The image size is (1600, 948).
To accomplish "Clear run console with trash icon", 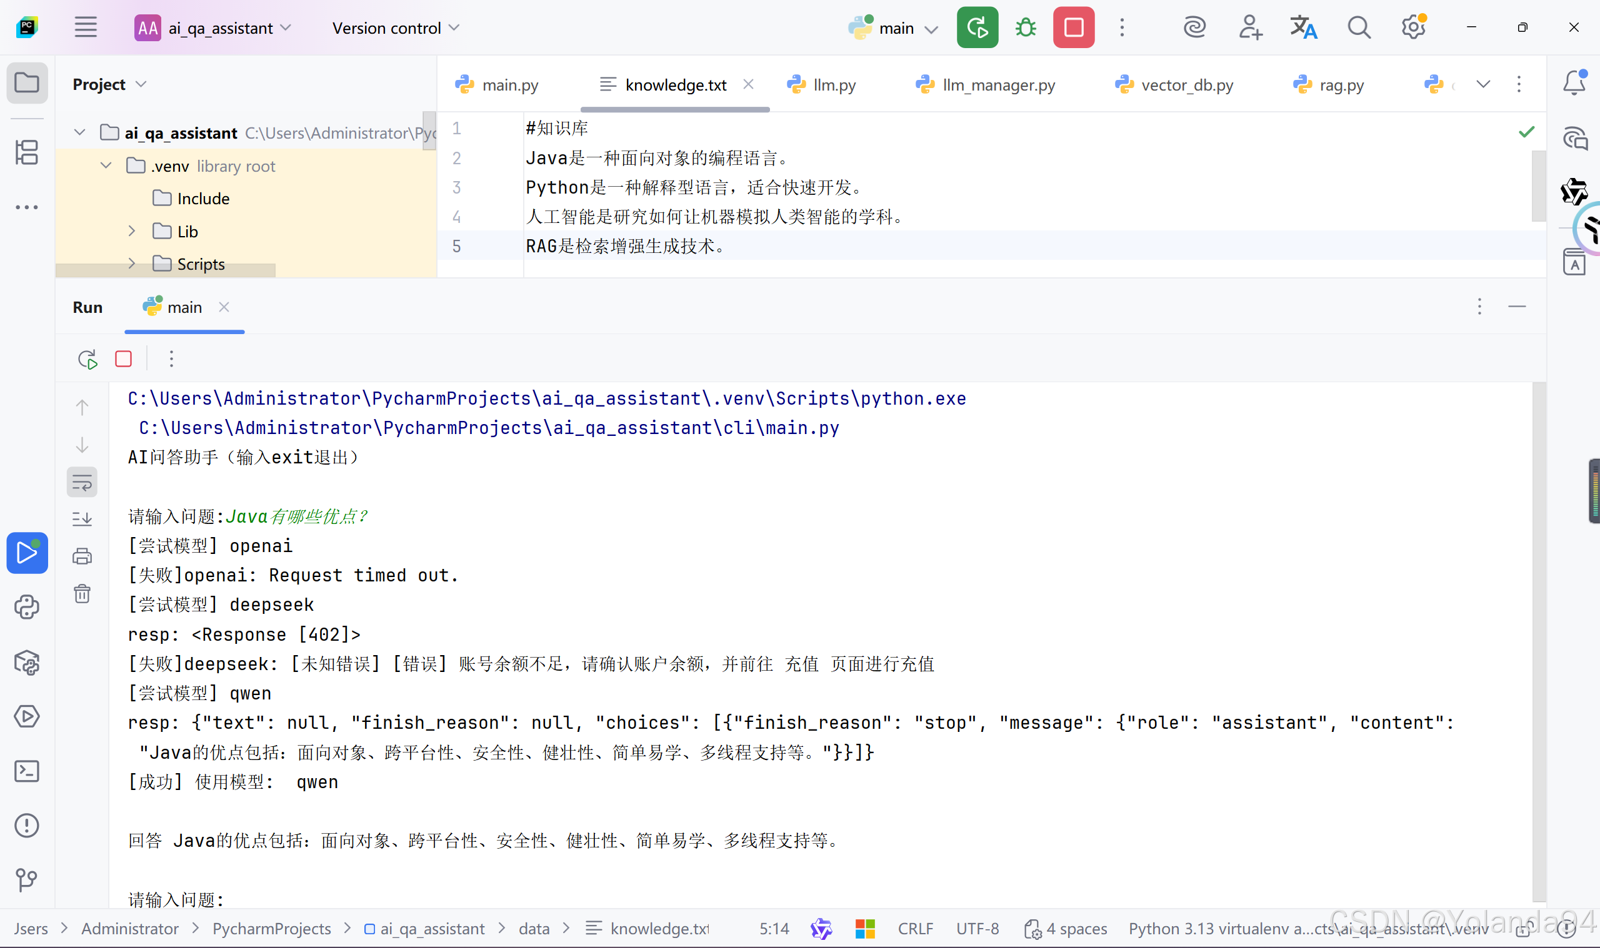I will pyautogui.click(x=82, y=594).
